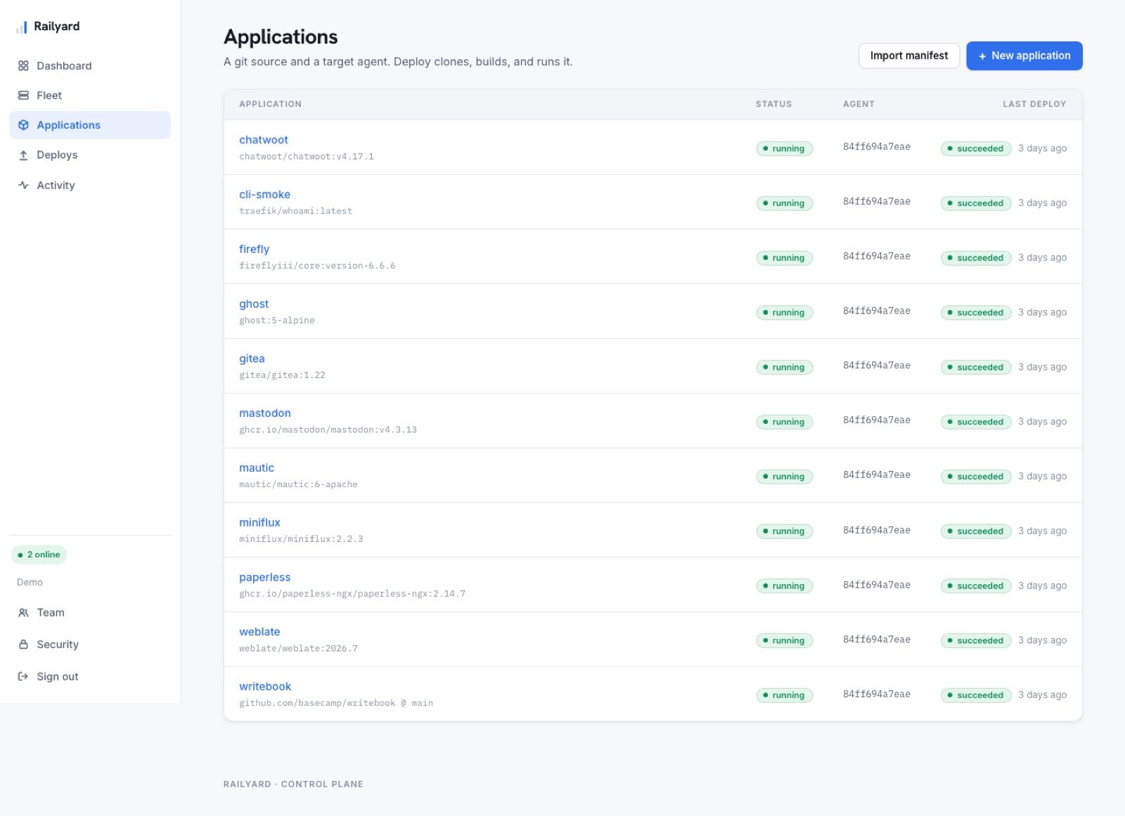Click the weblate/weblate:2026.7 text
This screenshot has width=1125, height=816.
pos(298,649)
